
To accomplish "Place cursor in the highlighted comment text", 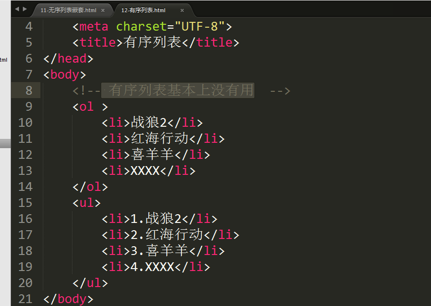I will (x=178, y=90).
